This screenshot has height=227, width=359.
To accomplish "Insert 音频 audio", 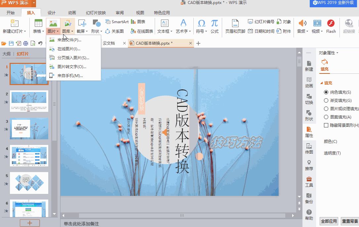I will click(302, 26).
